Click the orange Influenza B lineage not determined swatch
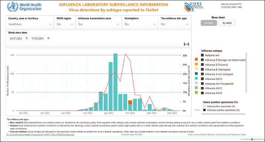The image size is (265, 142). (196, 60)
